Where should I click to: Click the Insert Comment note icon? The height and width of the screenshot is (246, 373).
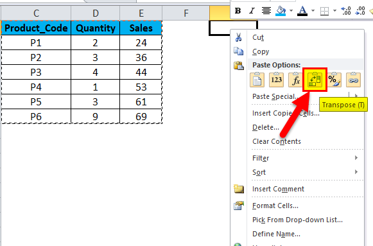click(x=239, y=189)
